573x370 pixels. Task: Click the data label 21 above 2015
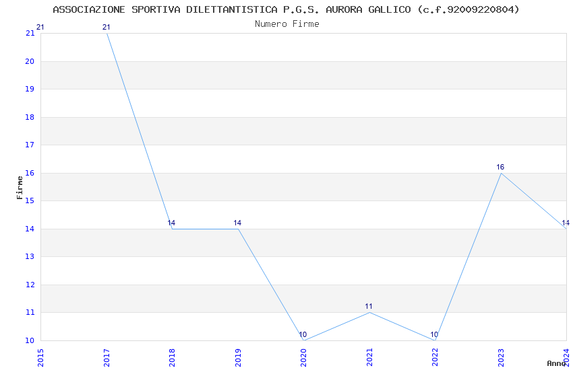tap(40, 27)
